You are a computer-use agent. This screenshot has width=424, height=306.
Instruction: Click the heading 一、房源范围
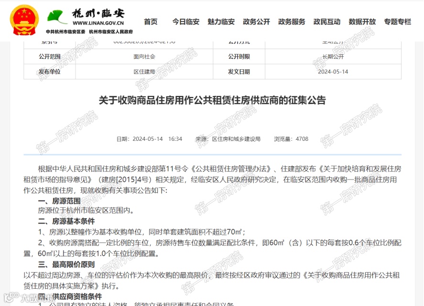coord(59,201)
